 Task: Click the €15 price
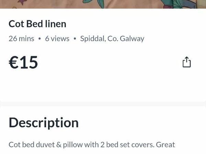(23, 63)
